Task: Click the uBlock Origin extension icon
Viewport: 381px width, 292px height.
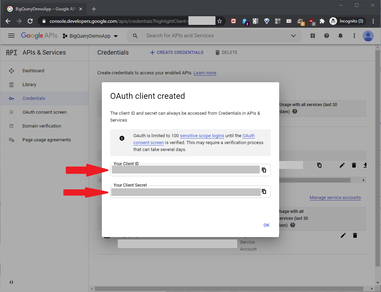Action: (311, 21)
